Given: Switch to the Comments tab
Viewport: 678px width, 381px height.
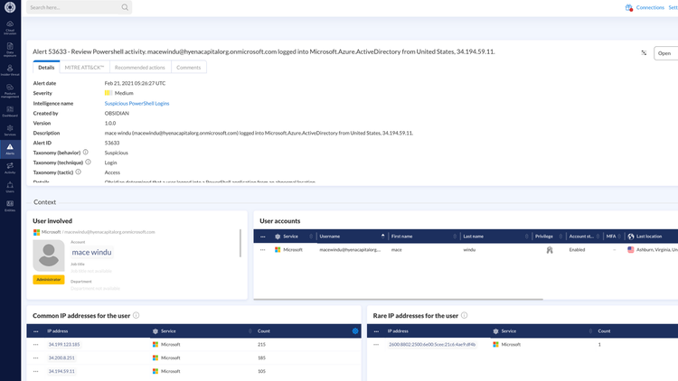Looking at the screenshot, I should tap(189, 68).
